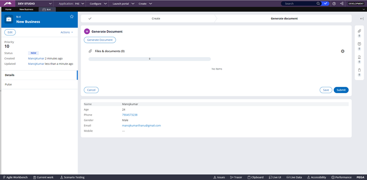
Task: Submit the Generate Document form
Action: [341, 90]
